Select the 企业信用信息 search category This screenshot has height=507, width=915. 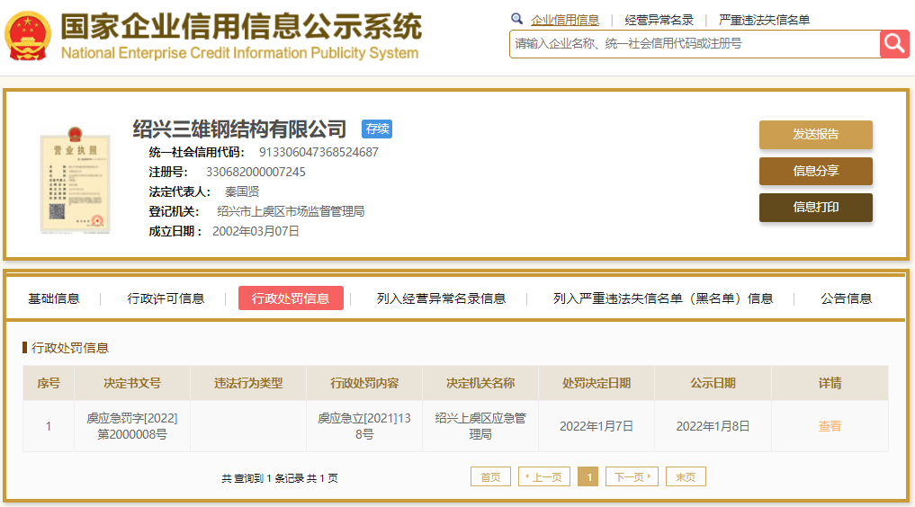(x=565, y=20)
